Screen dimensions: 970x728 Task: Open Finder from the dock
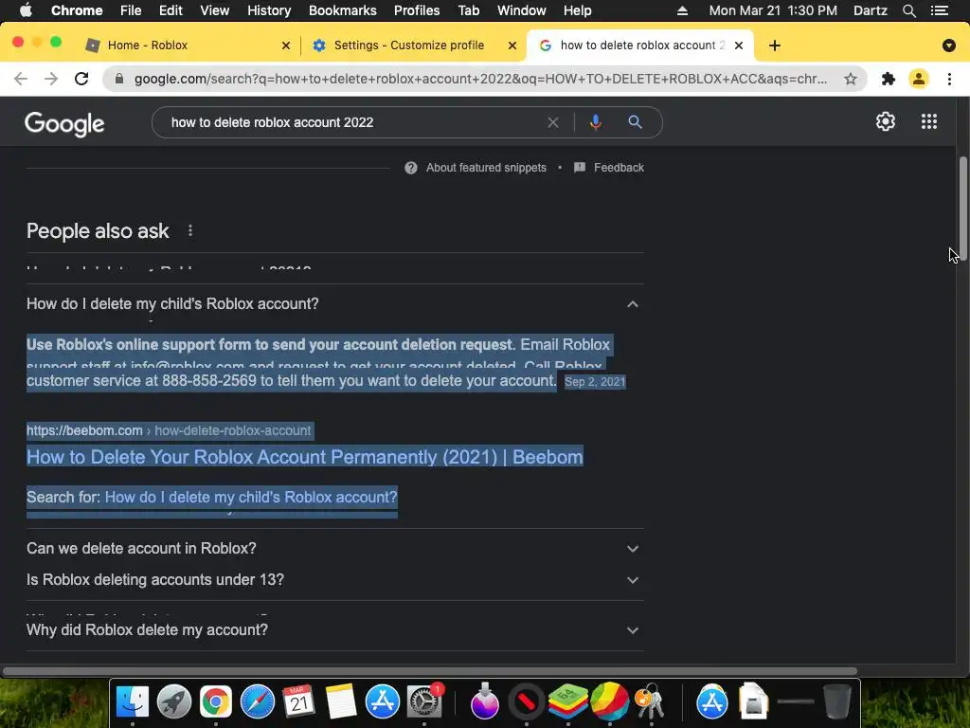coord(133,701)
